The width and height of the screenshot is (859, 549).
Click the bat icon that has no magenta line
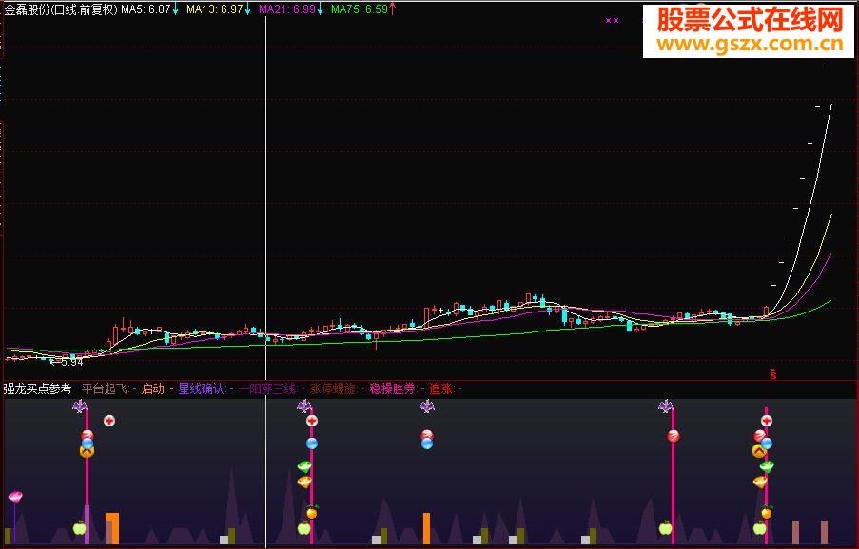(x=427, y=406)
